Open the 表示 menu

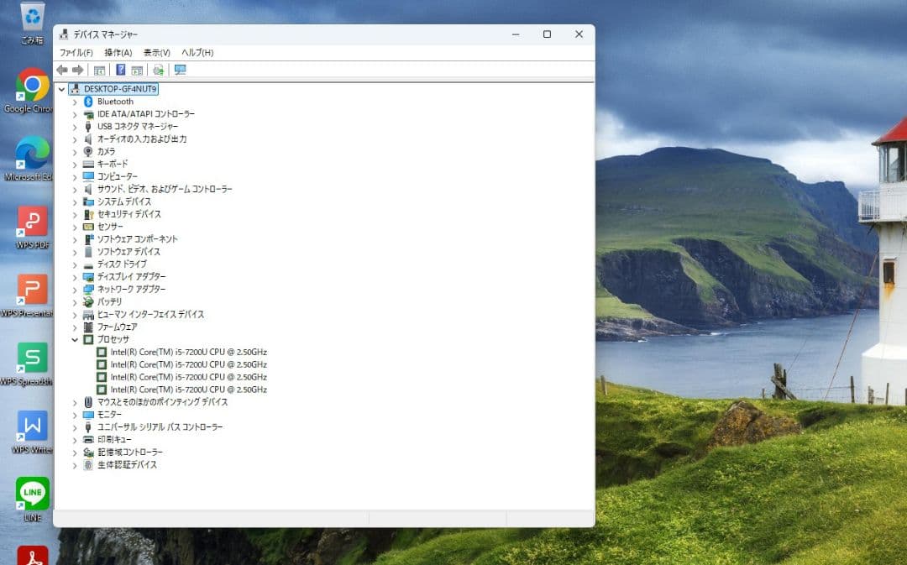coord(155,52)
